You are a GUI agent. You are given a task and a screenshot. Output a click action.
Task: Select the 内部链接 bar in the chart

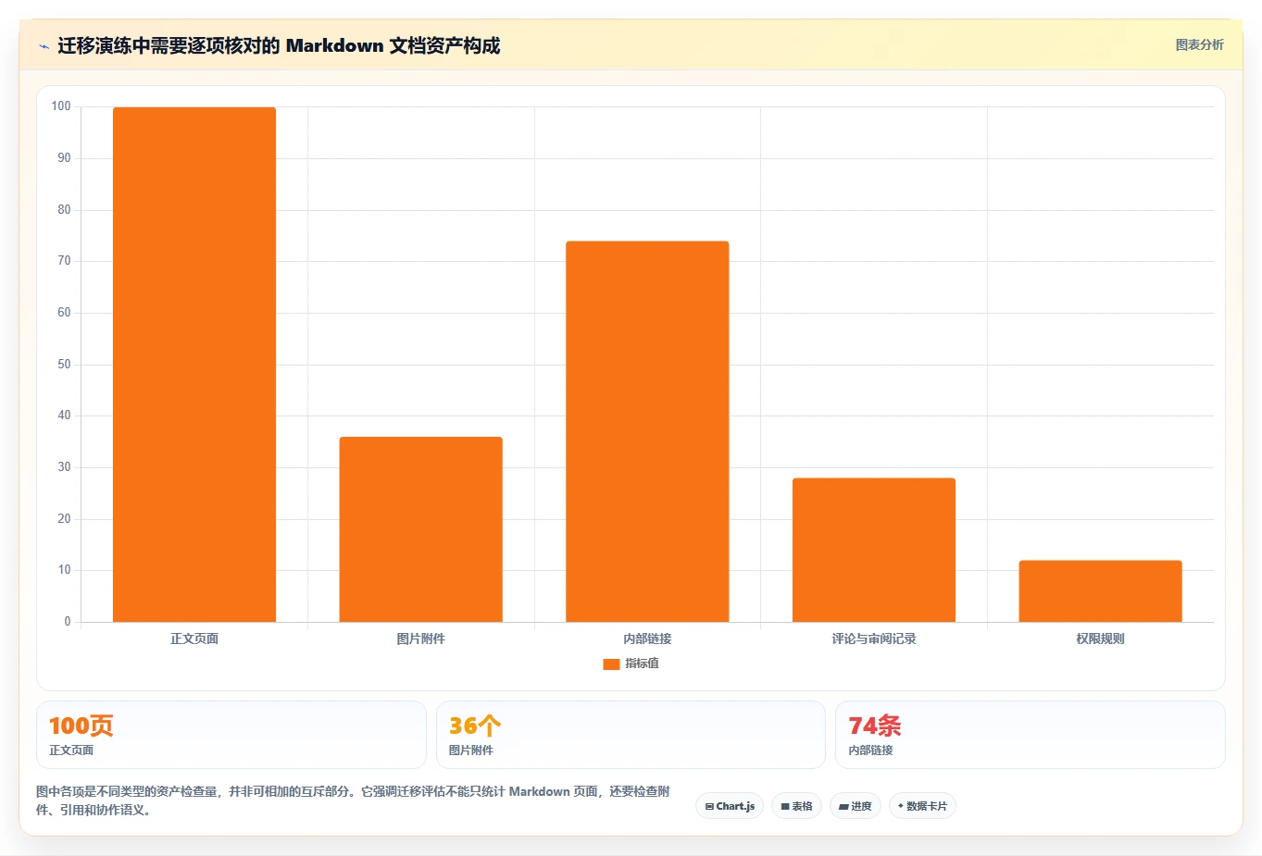point(647,431)
